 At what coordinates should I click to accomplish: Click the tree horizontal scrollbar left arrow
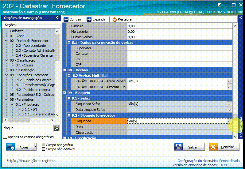[6, 120]
